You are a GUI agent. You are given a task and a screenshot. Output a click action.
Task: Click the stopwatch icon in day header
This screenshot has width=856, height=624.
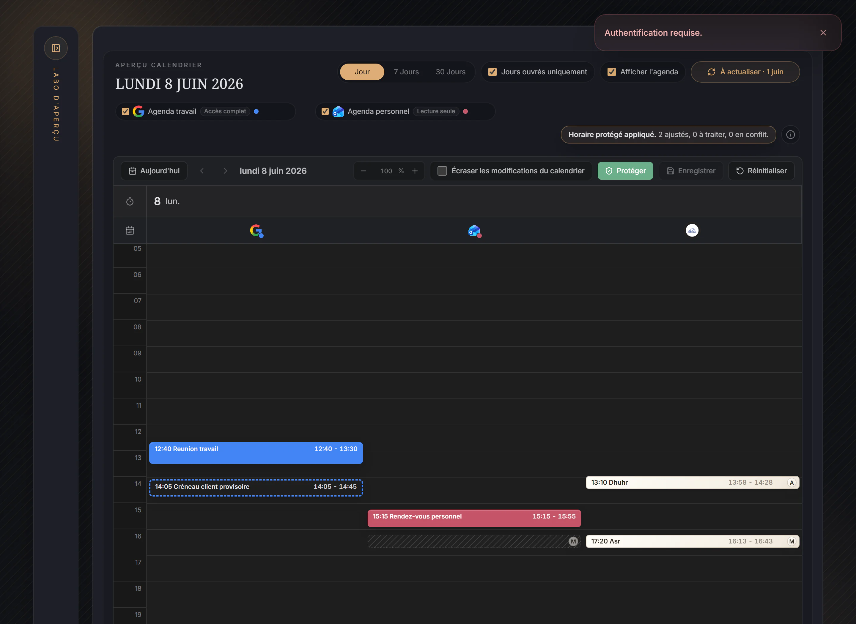coord(130,201)
